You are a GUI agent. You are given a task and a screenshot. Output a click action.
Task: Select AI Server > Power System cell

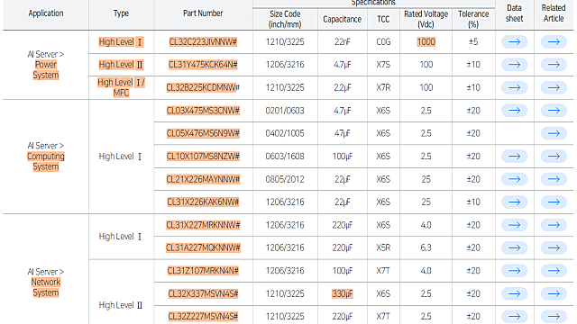(x=46, y=65)
